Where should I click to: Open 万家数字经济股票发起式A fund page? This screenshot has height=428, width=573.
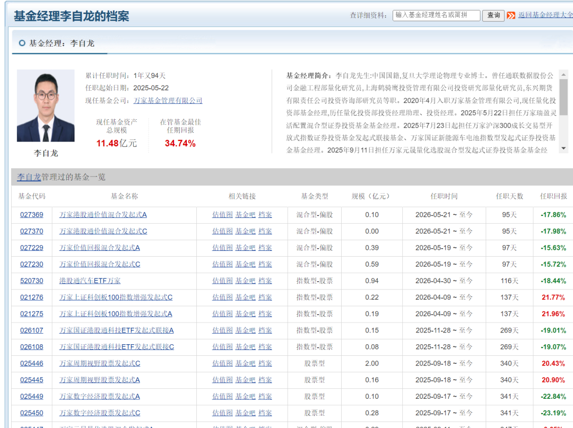tap(99, 396)
